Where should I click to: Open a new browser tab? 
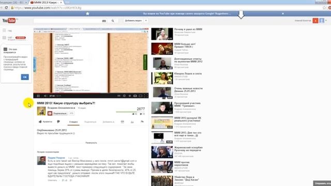[x=68, y=2]
